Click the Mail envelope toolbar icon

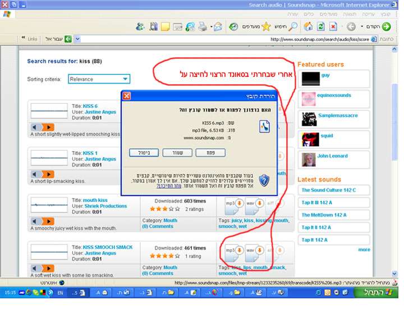coord(218,26)
